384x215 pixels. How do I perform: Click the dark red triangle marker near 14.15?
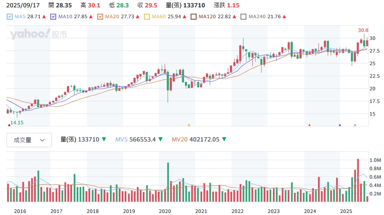(9, 125)
